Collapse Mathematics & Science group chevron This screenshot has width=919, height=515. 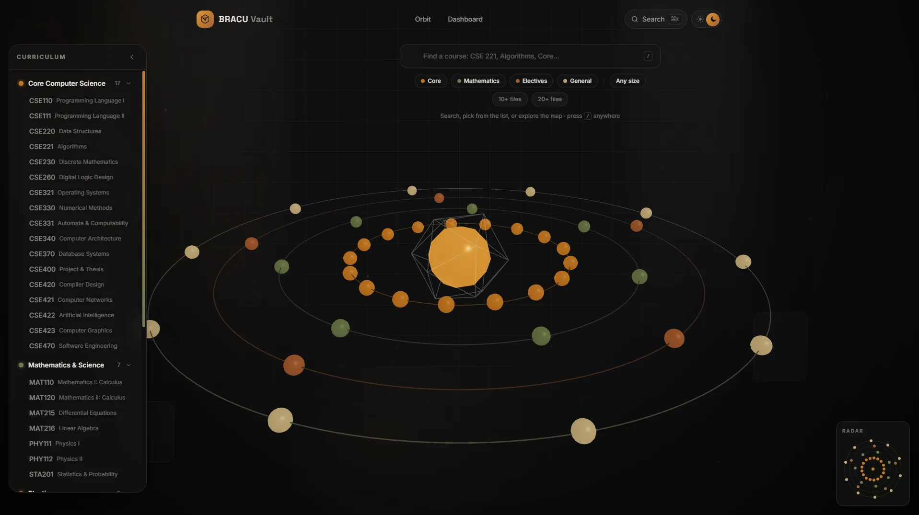pyautogui.click(x=128, y=365)
